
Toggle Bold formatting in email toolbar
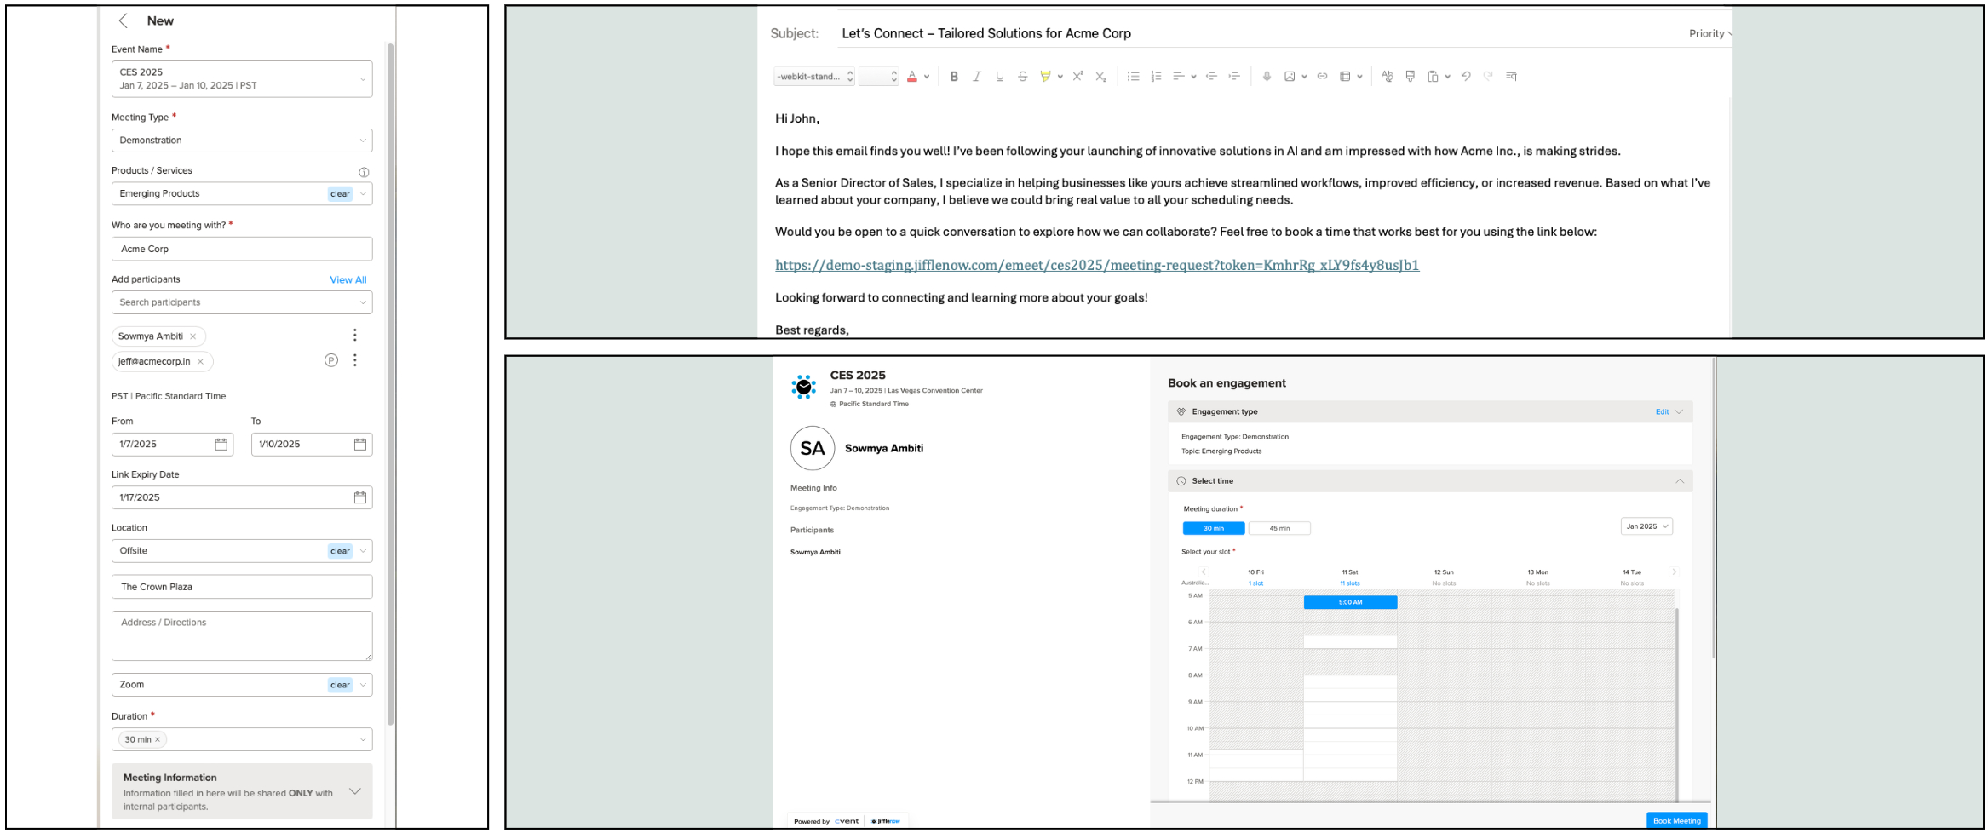pos(954,77)
